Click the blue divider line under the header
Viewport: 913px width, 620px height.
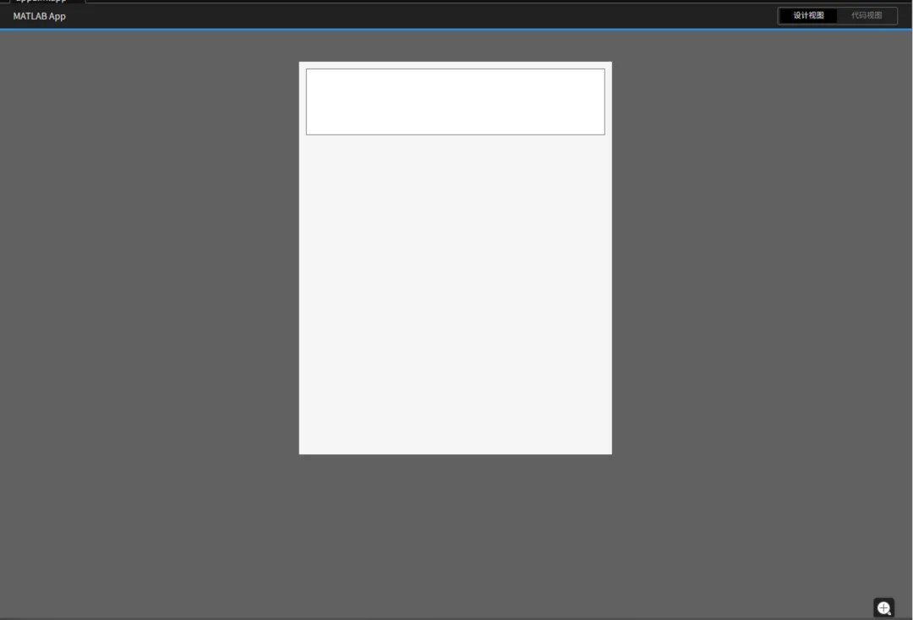point(456,29)
